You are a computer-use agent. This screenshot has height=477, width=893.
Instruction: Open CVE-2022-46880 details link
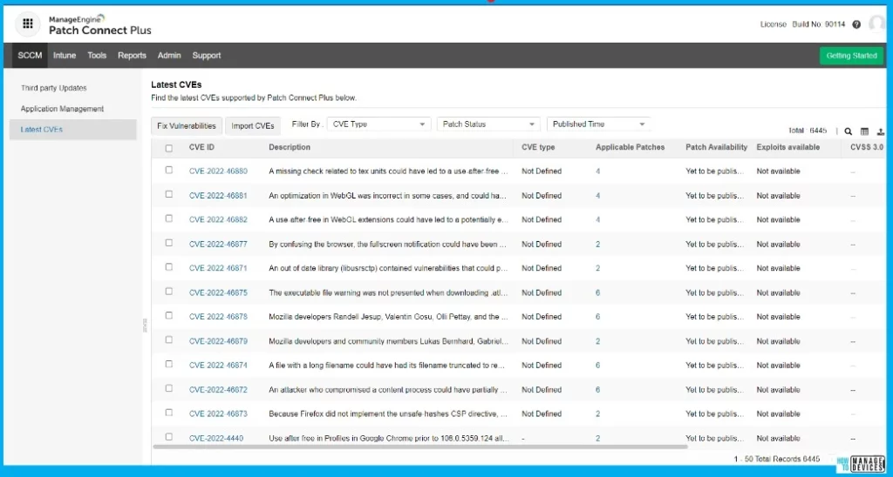click(x=218, y=171)
